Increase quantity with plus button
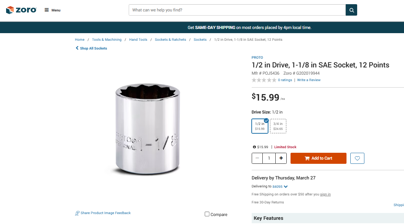Viewport: 404px width, 224px height. point(281,158)
